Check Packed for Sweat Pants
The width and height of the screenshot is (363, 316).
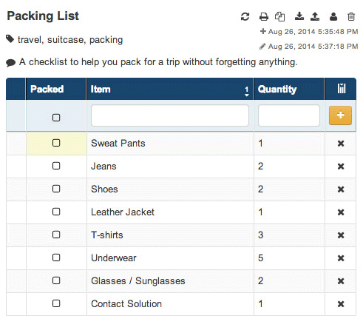click(x=56, y=143)
